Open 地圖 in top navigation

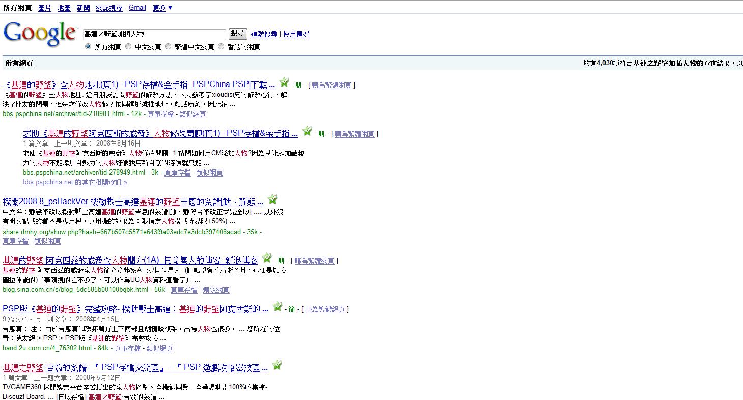tap(64, 8)
